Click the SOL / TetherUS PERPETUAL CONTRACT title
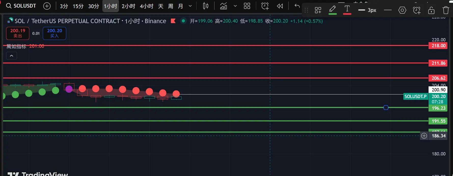Screen dimensions: 453x176 tap(67, 21)
